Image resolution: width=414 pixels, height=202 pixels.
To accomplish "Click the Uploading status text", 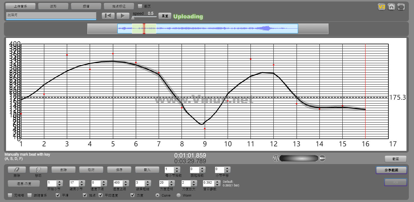I will 188,17.
